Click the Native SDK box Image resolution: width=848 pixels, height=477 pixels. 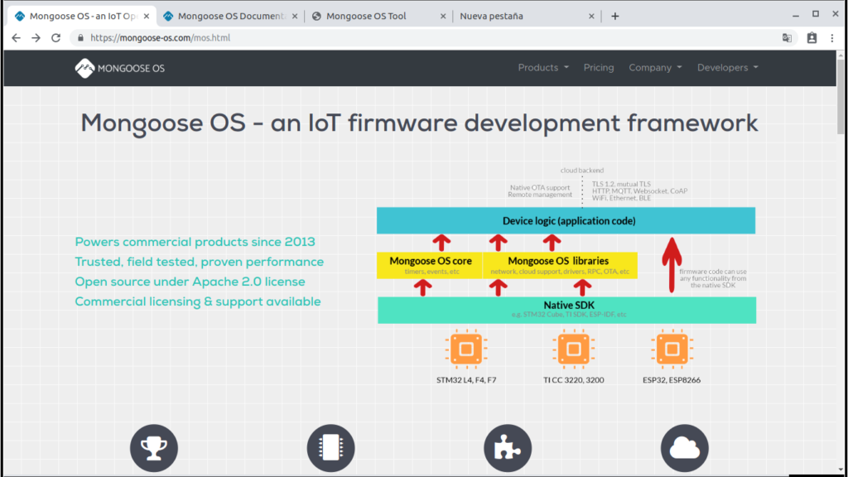pos(566,310)
